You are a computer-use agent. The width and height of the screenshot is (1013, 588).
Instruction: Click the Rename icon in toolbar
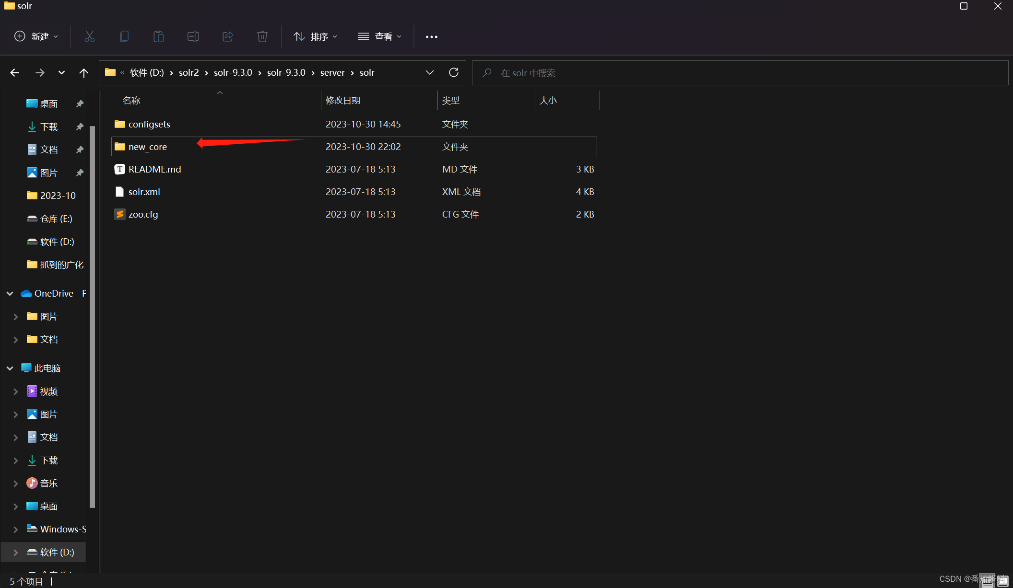tap(193, 36)
